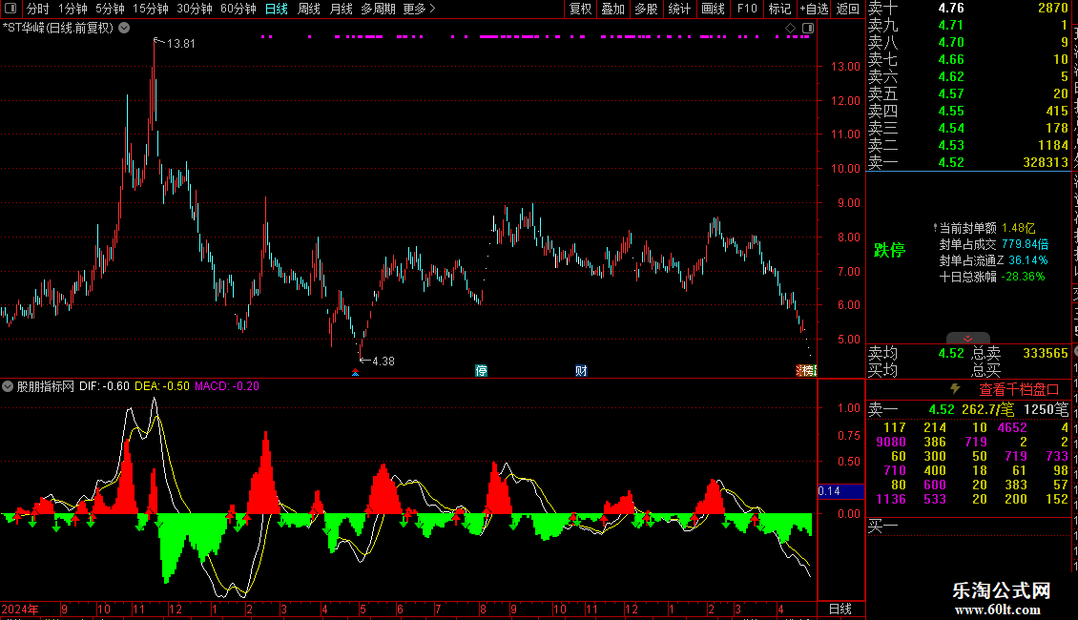Click the diamond icon above the chart
This screenshot has height=620, width=1078.
coord(791,29)
